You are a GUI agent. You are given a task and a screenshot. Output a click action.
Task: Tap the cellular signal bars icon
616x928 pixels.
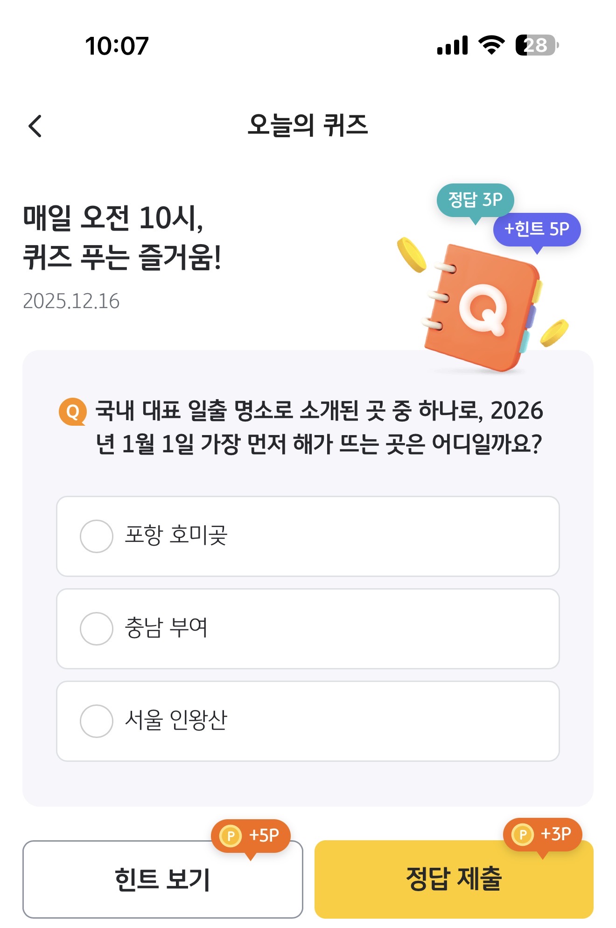tap(452, 45)
